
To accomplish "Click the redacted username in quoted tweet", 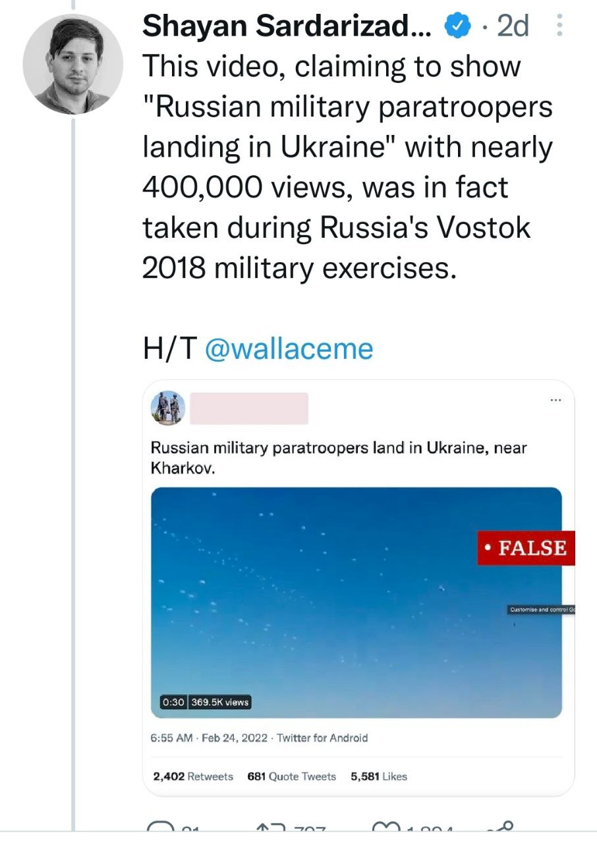I will [248, 408].
